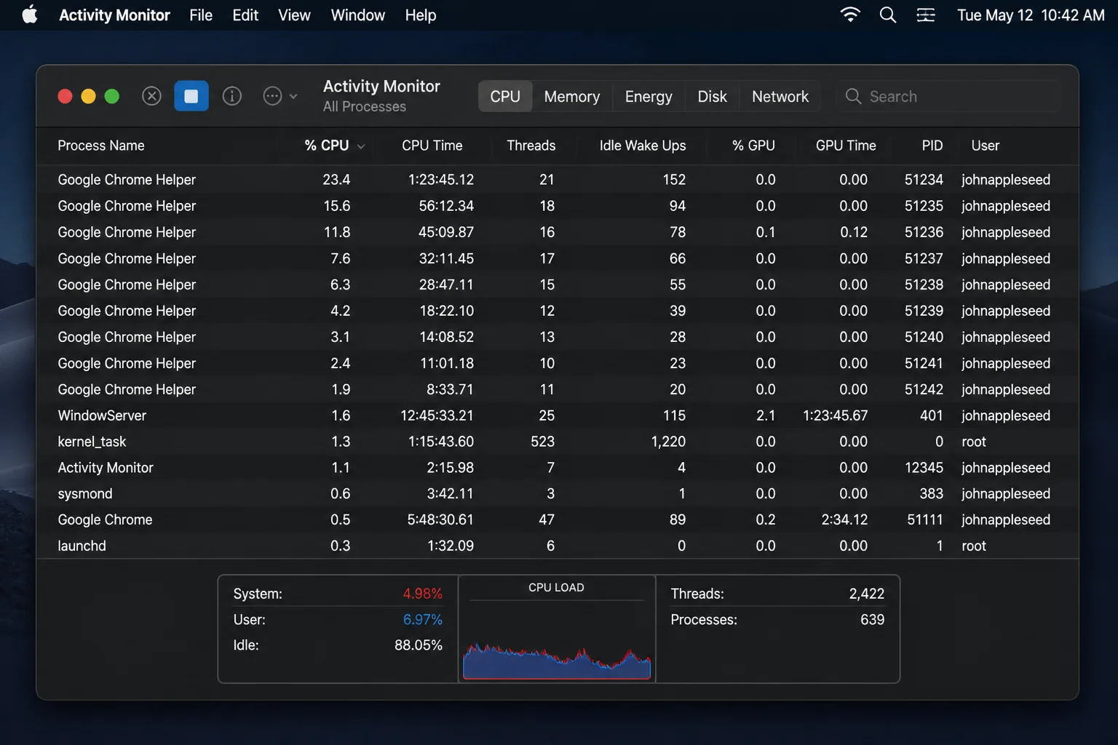Switch to the CPU tab
The width and height of the screenshot is (1118, 745).
click(505, 96)
